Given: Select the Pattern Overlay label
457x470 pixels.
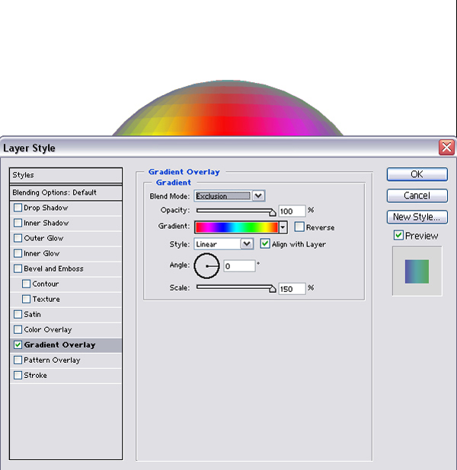Looking at the screenshot, I should tap(52, 360).
